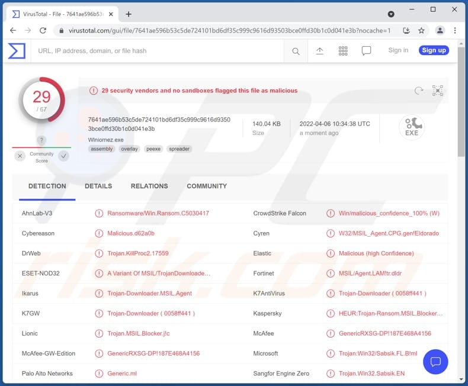This screenshot has width=468, height=386.
Task: Click the browser back arrow
Action: point(13,30)
